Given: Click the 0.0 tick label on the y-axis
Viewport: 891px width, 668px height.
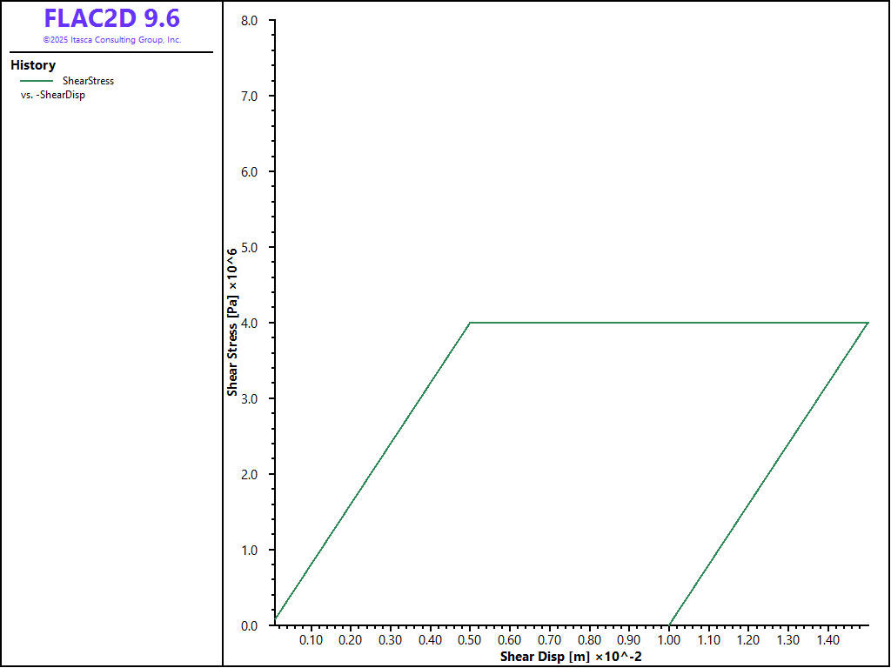Looking at the screenshot, I should coord(248,625).
